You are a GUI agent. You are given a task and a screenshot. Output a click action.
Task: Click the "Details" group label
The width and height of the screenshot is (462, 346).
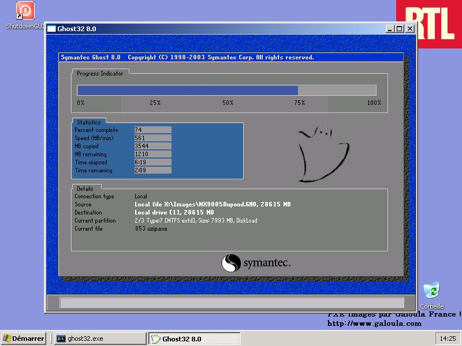pyautogui.click(x=85, y=189)
